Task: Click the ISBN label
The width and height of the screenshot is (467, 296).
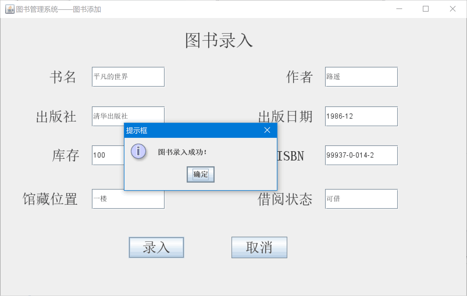Action: pyautogui.click(x=290, y=156)
